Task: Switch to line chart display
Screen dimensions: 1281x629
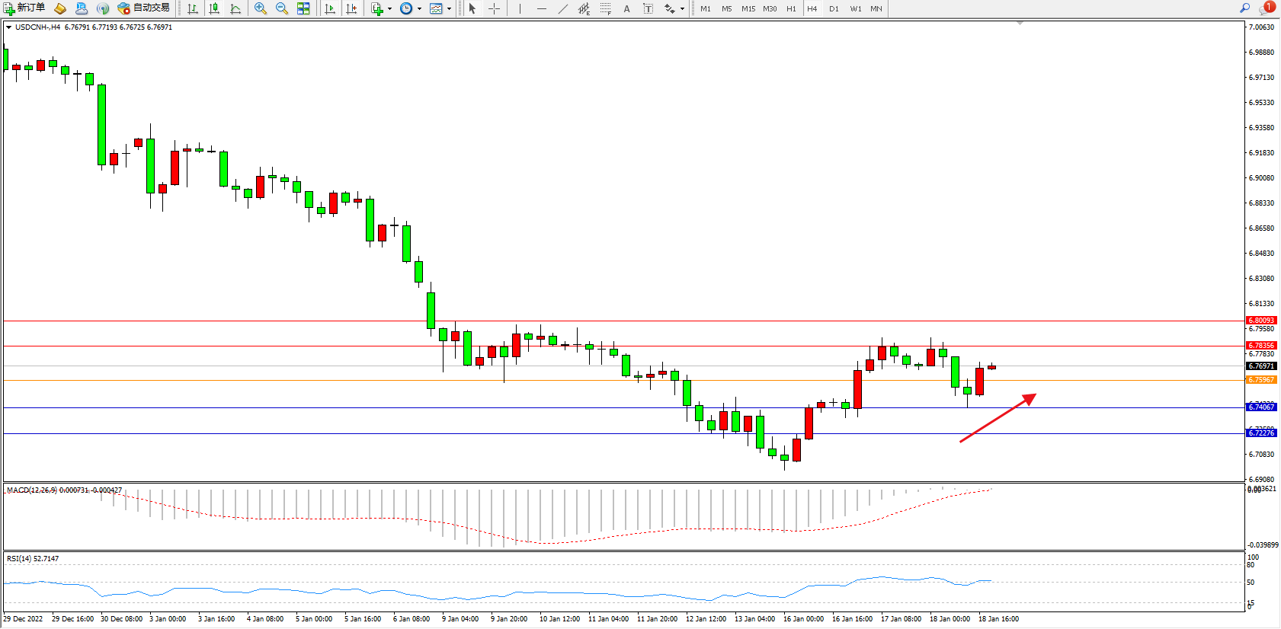Action: (235, 8)
